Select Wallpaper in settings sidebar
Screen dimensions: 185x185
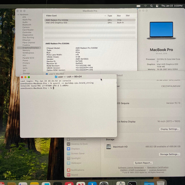(74, 163)
